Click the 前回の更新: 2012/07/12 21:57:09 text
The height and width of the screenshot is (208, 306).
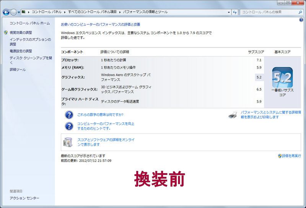pyautogui.click(x=86, y=161)
